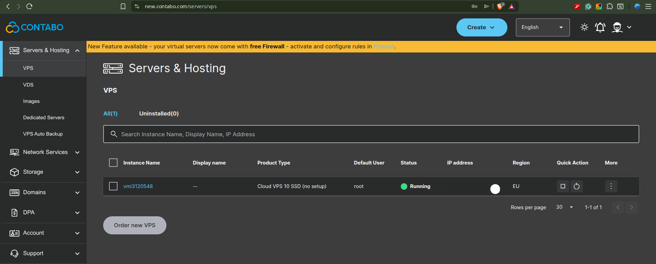Click the IP address column header
This screenshot has width=656, height=264.
tap(460, 163)
